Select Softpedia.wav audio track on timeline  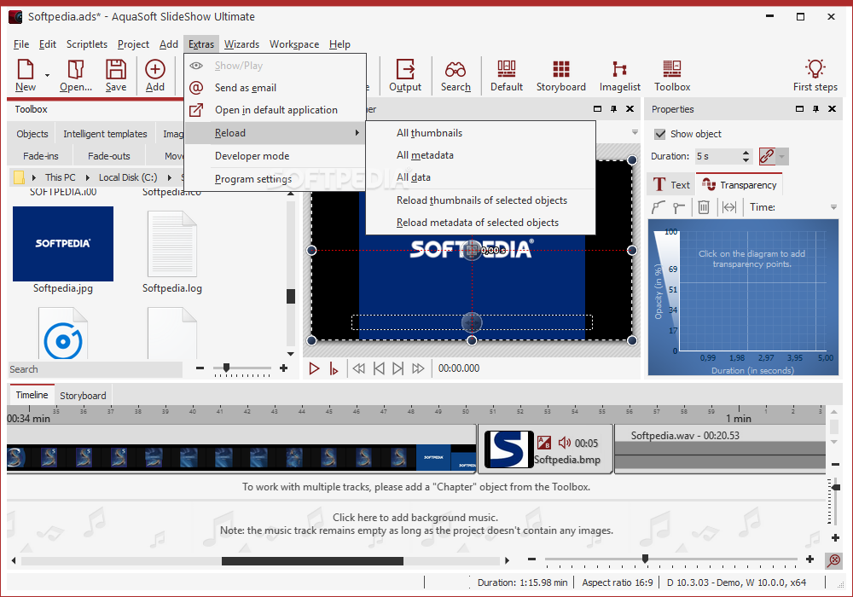tap(720, 449)
